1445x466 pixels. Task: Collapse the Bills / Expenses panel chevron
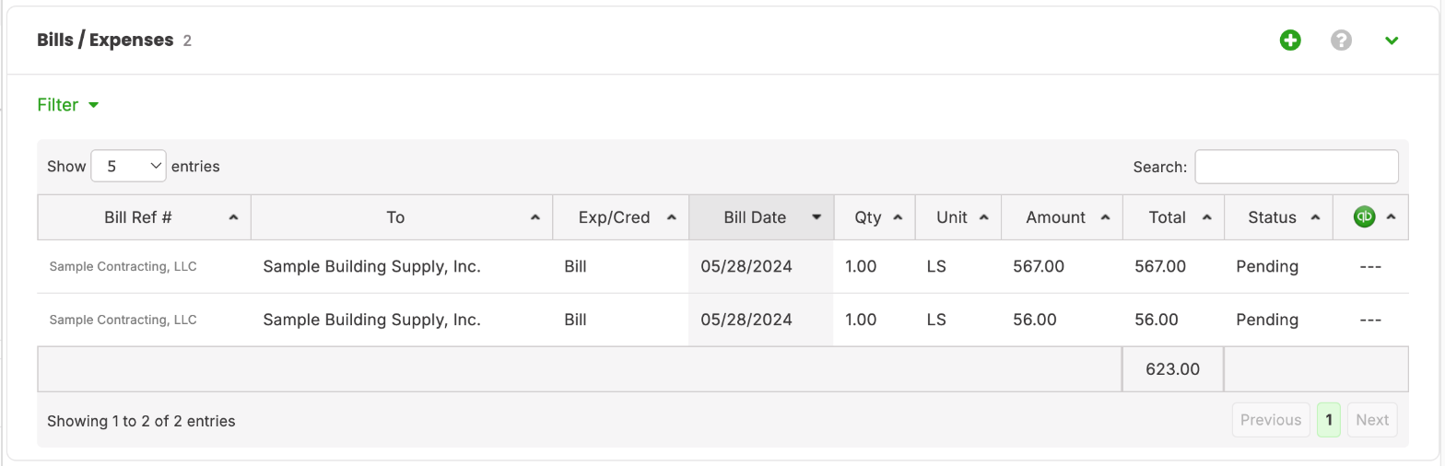pos(1392,41)
